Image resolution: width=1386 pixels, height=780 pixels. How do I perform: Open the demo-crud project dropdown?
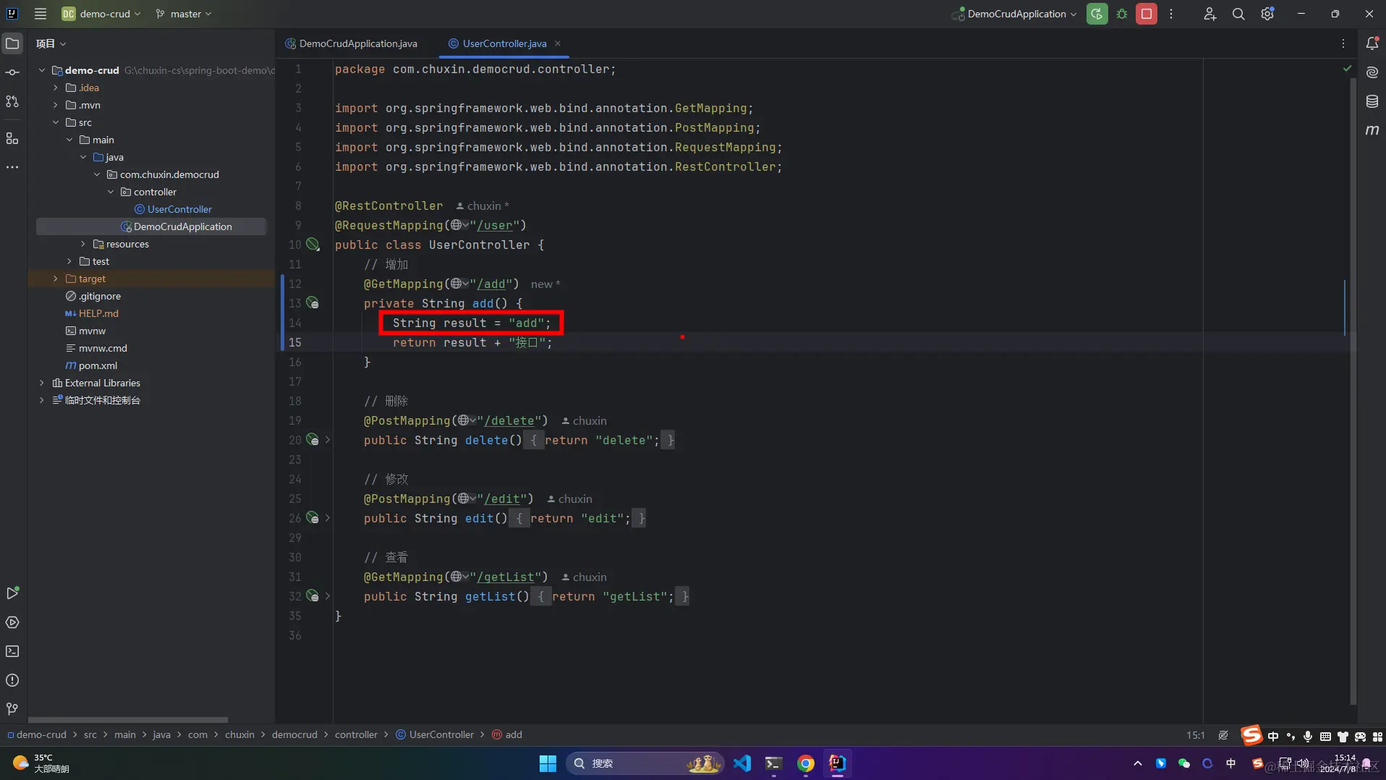[x=101, y=14]
